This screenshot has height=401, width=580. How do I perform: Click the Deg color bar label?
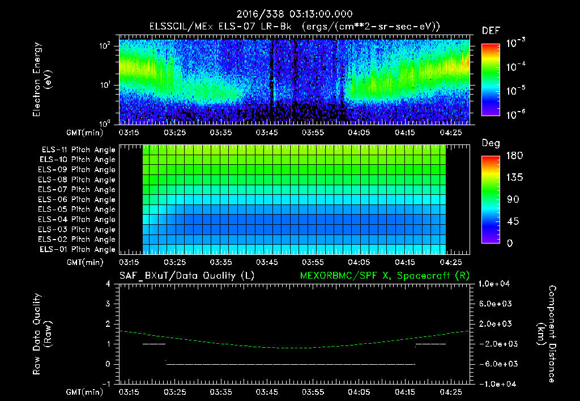[x=491, y=143]
